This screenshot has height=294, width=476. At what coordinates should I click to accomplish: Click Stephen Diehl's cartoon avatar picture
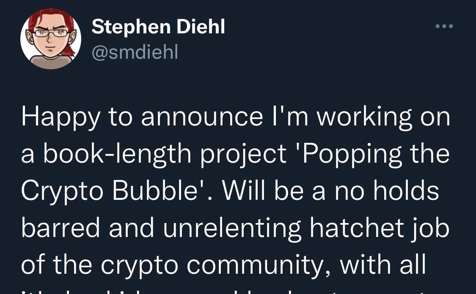pyautogui.click(x=51, y=39)
